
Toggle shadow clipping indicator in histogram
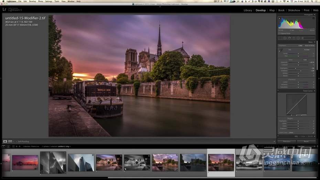click(279, 18)
